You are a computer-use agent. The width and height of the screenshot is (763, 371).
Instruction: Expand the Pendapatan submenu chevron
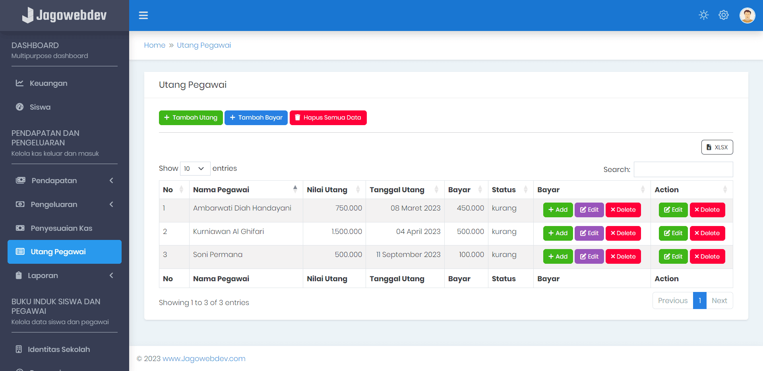pos(111,180)
